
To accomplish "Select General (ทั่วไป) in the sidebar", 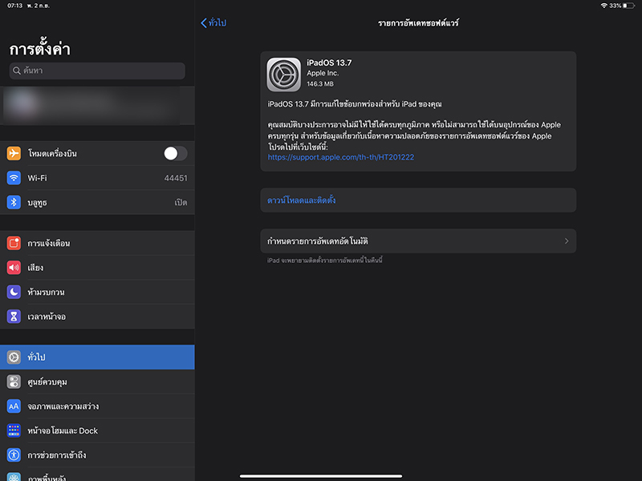I will pyautogui.click(x=97, y=358).
